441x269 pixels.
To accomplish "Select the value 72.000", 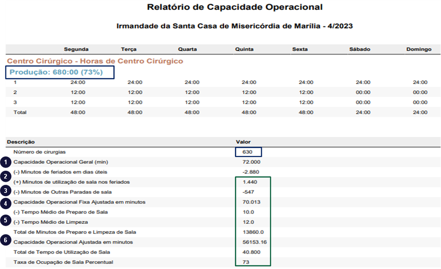I will pos(252,162).
